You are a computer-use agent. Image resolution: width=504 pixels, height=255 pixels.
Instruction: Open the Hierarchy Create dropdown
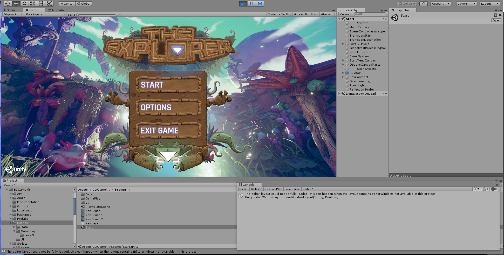(345, 15)
